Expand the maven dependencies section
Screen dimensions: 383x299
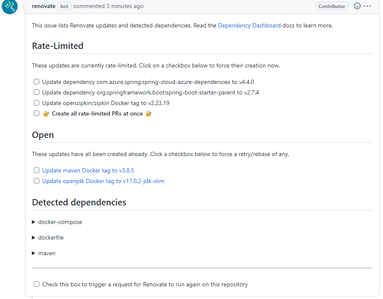(44, 253)
